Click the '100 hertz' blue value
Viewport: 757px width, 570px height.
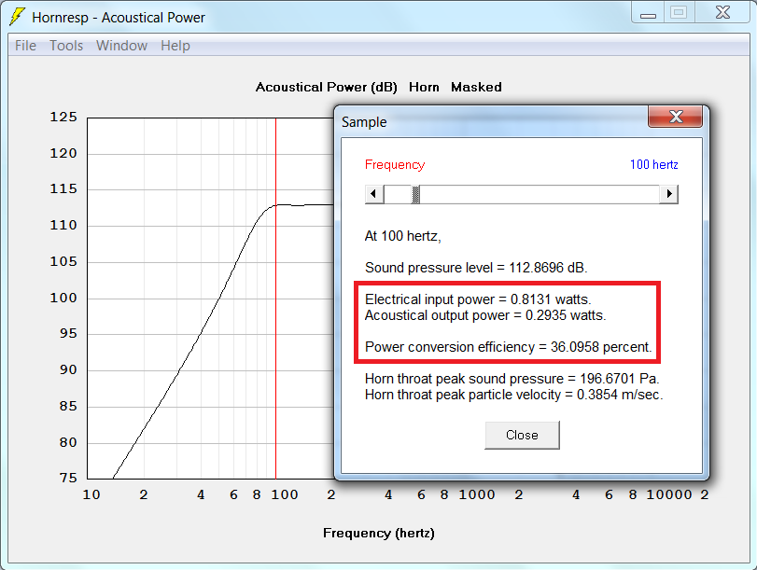click(x=653, y=164)
